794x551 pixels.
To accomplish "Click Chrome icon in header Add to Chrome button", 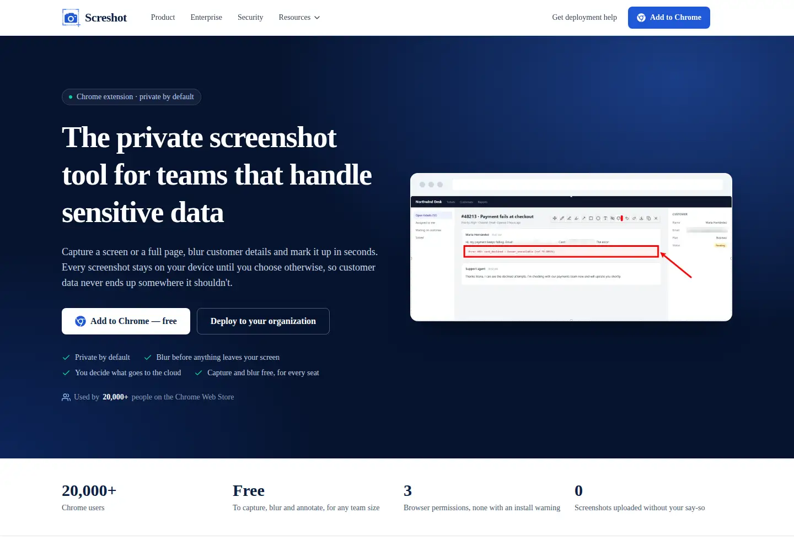I will 641,18.
